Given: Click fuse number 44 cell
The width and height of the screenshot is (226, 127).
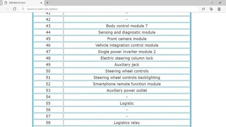Looking at the screenshot, I should point(48,32).
